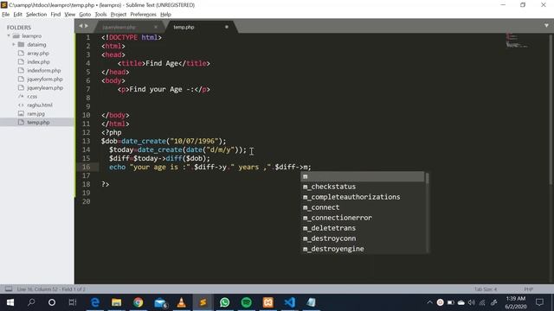Select autocomplete suggestion m_completeauthorizations

point(363,197)
